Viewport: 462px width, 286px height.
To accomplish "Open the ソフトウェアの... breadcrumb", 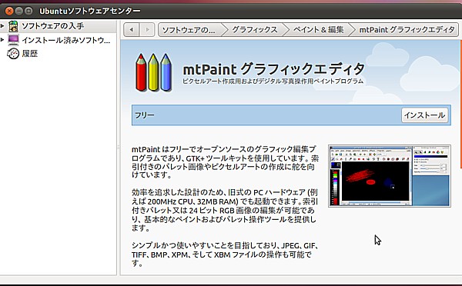I will pyautogui.click(x=191, y=30).
